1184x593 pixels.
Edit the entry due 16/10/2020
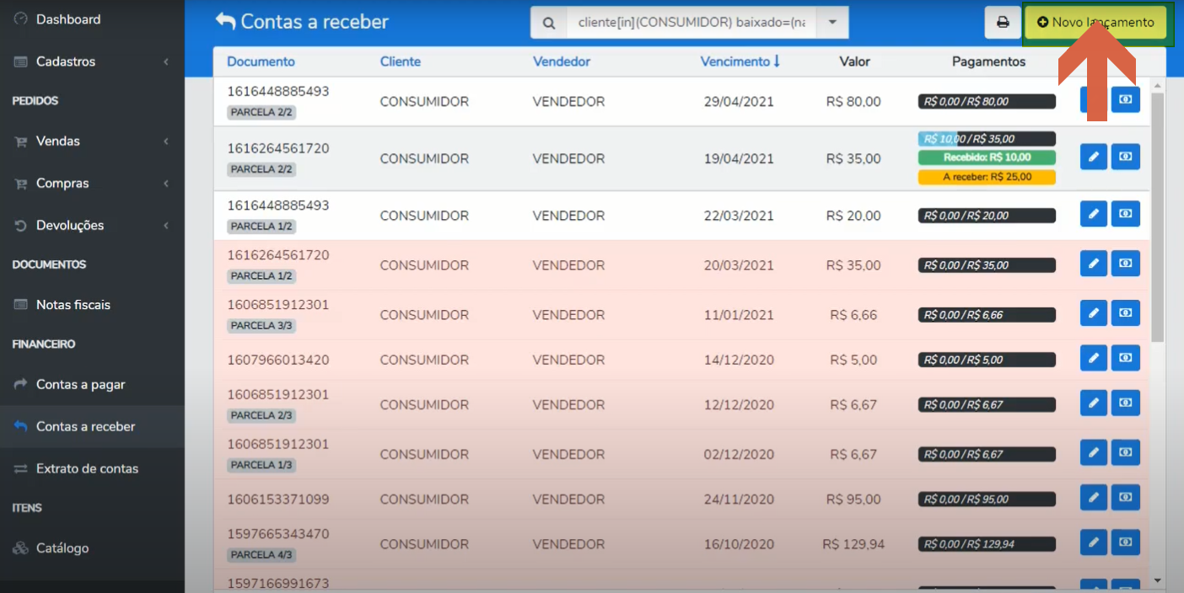pos(1094,542)
